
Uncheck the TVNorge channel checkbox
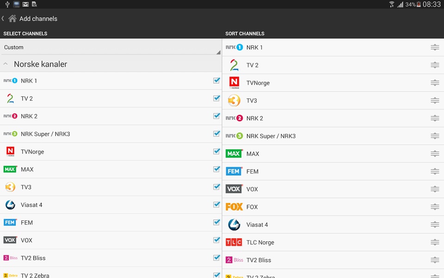point(216,152)
